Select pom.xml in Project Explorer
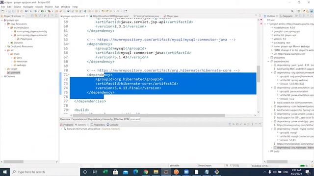This screenshot has height=176, width=314. point(14,73)
